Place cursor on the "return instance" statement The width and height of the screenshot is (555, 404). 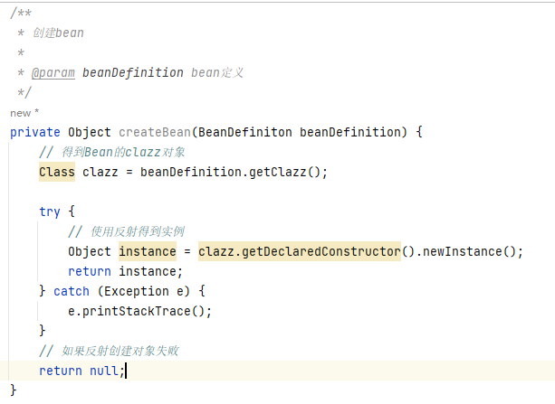click(x=125, y=271)
